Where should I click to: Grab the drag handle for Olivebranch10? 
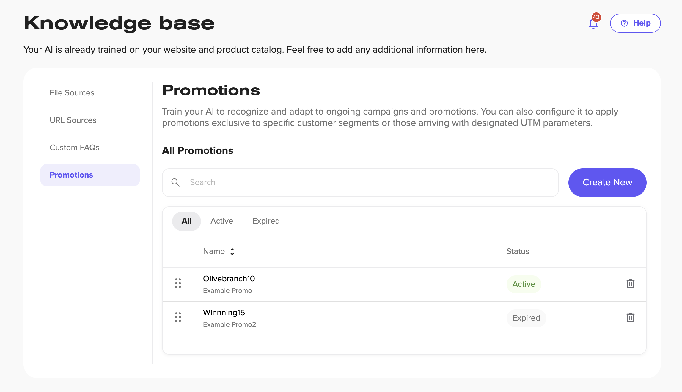(x=178, y=283)
